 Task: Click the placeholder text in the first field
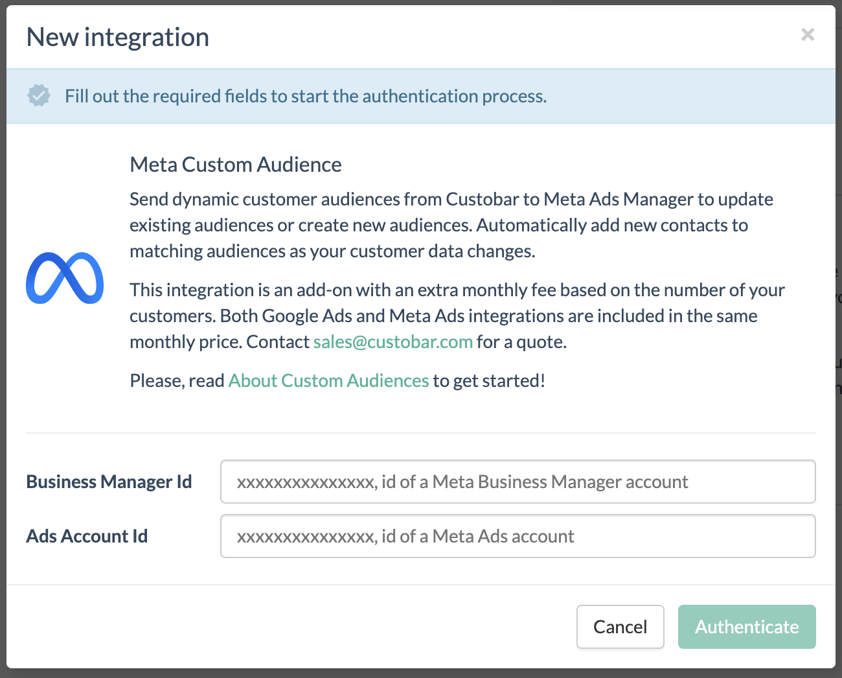coord(462,482)
